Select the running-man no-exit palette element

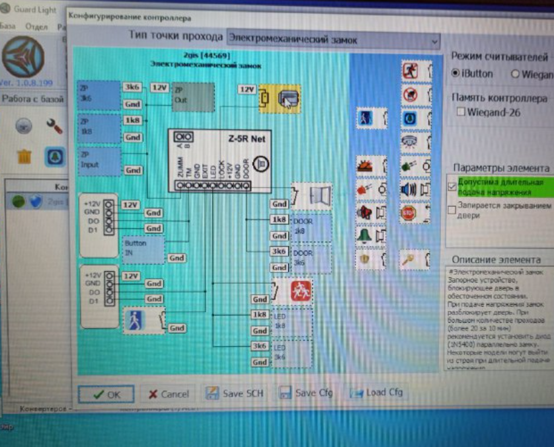tap(416, 70)
